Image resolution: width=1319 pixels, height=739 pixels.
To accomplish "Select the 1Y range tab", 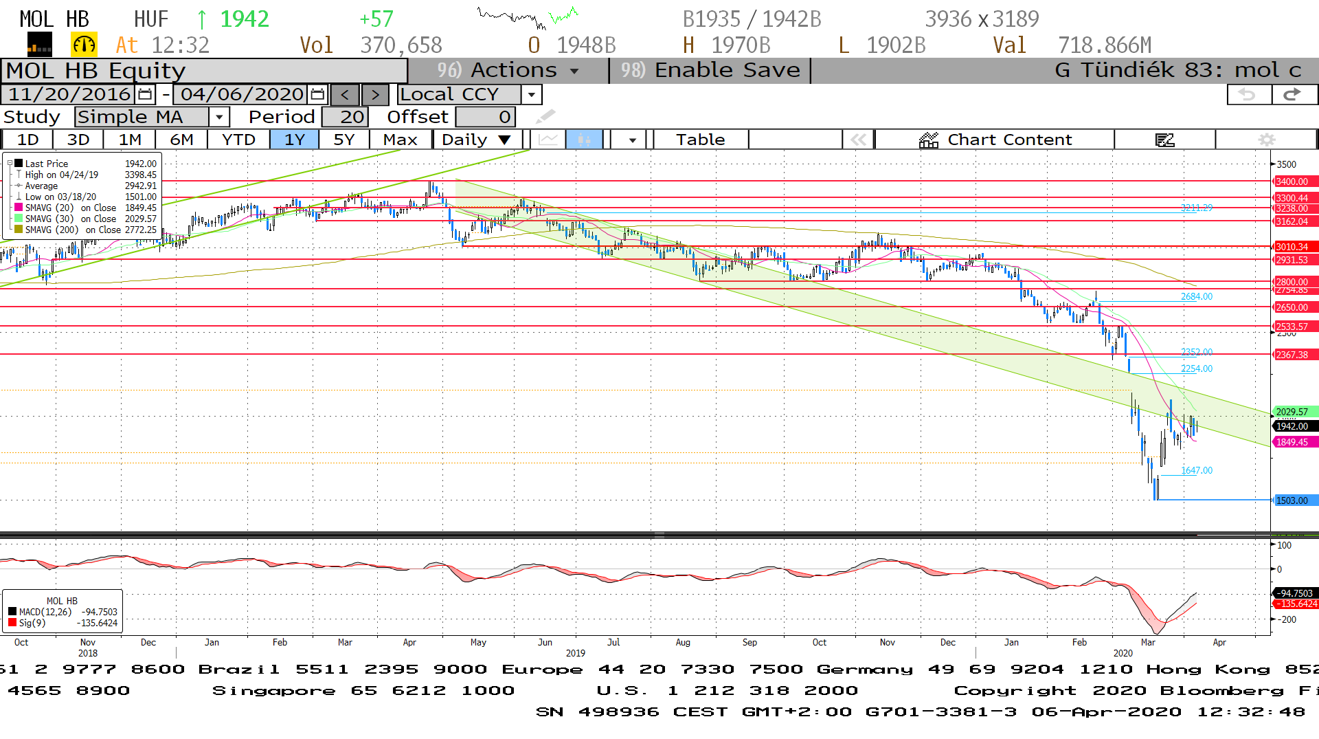I will coord(294,140).
